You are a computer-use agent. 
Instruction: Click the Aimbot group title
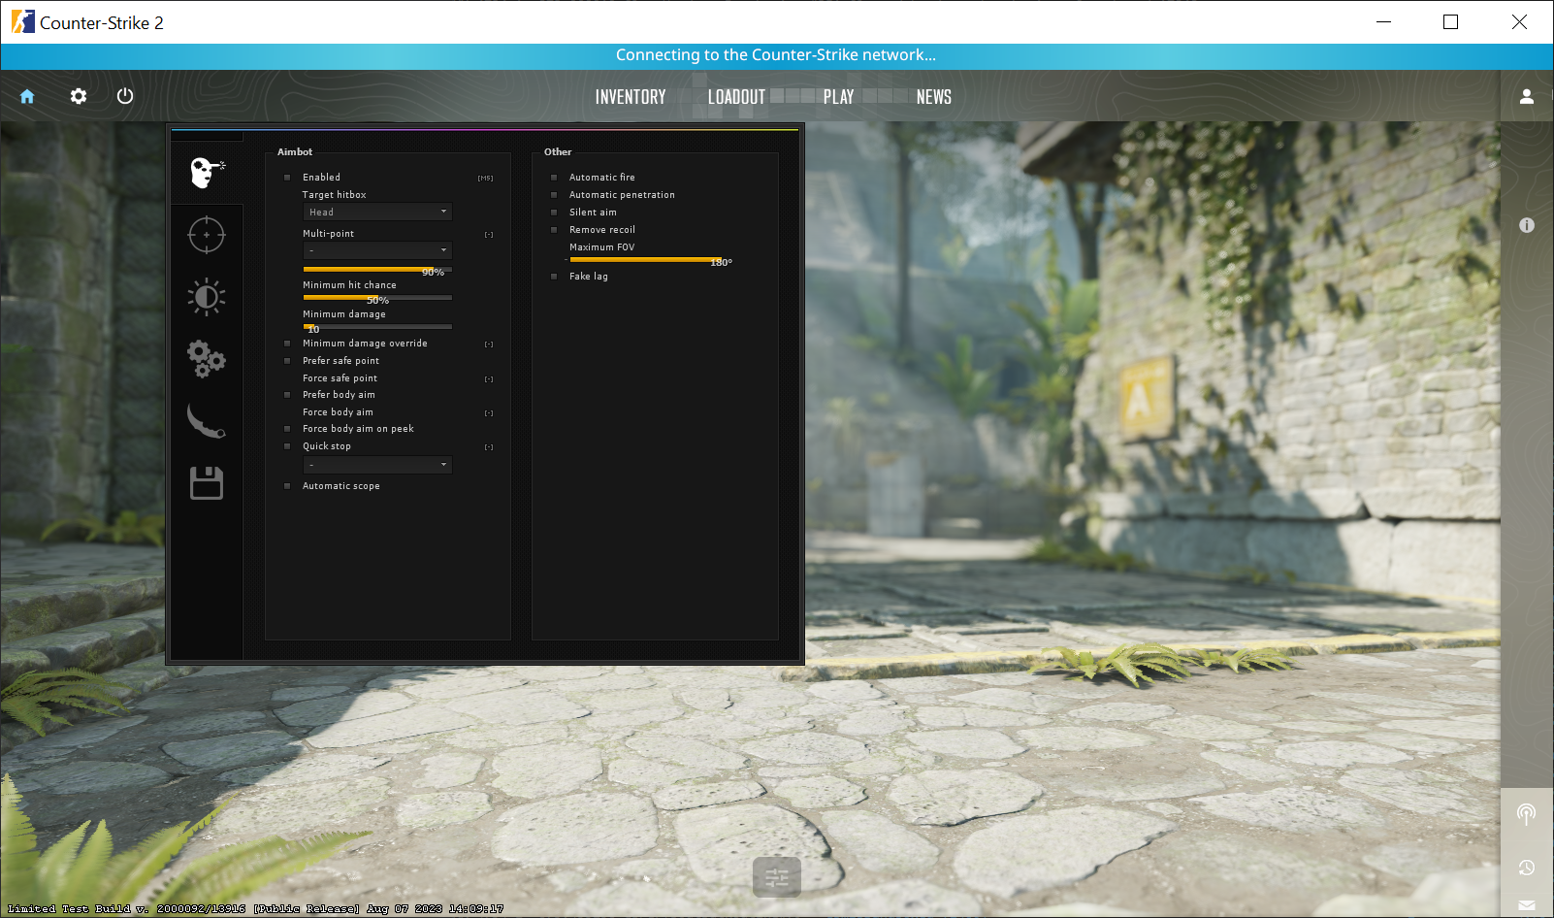point(295,152)
